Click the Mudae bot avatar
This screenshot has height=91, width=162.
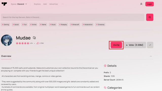coord(7,40)
